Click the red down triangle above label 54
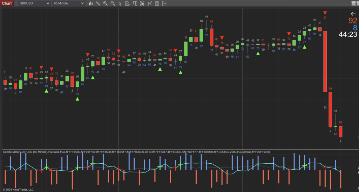This screenshot has width=359, height=192. (118, 51)
